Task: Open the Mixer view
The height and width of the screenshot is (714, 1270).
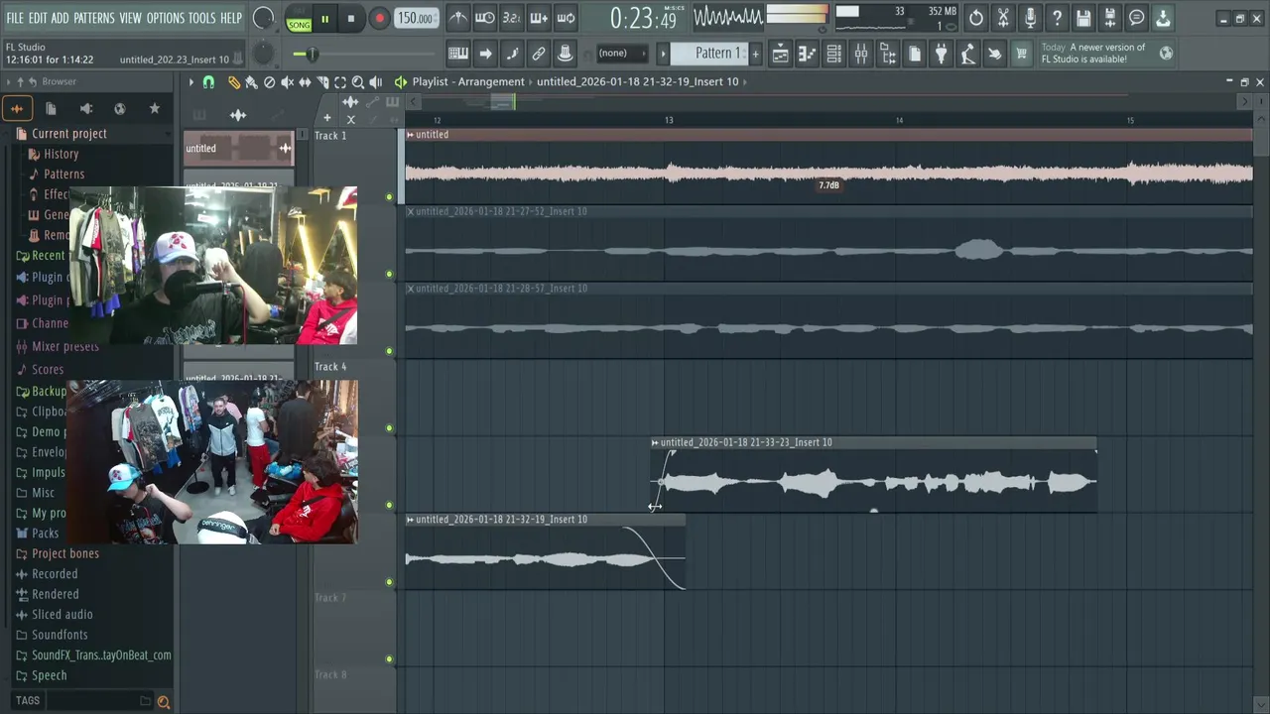Action: click(x=861, y=54)
